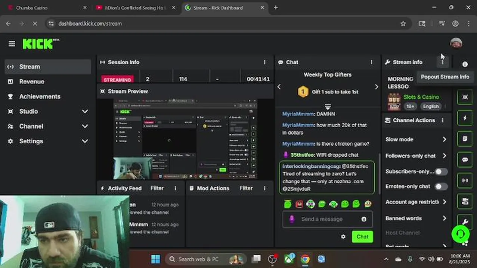Switch to the JiDion's Conflicted YouTube tab

tap(135, 8)
